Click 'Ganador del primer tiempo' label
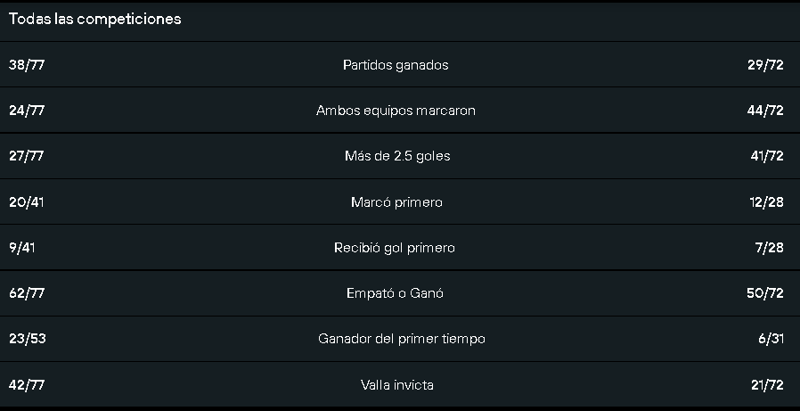The width and height of the screenshot is (800, 411). point(402,339)
